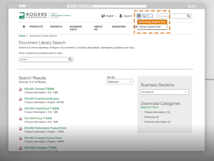Click the Select All link
The height and width of the screenshot is (161, 214).
click(146, 107)
